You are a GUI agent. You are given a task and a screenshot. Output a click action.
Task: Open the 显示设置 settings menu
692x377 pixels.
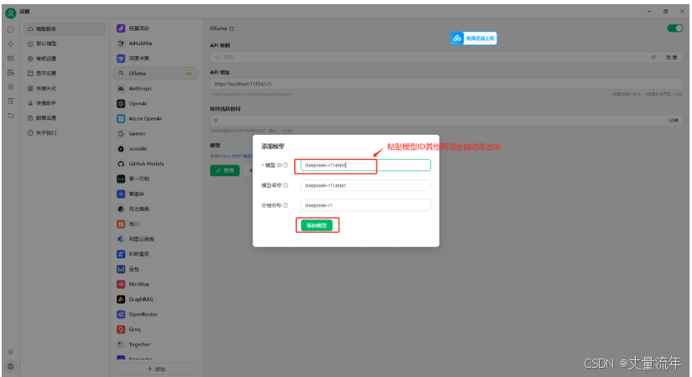65,73
